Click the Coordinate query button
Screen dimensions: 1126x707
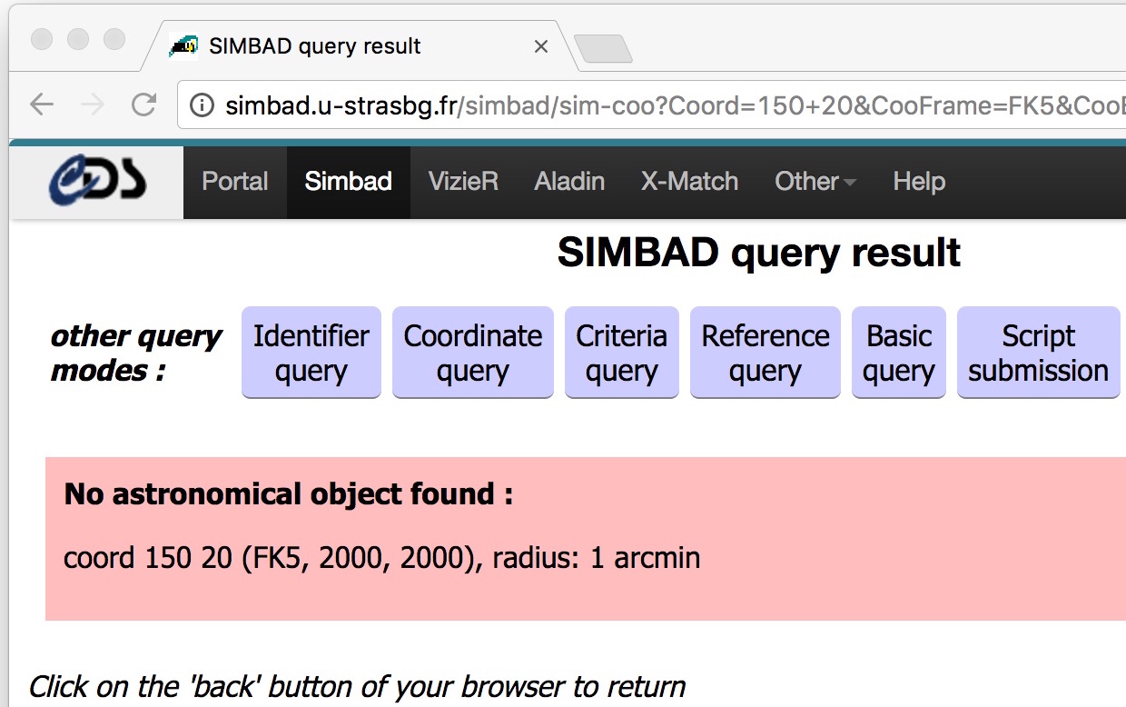[472, 353]
